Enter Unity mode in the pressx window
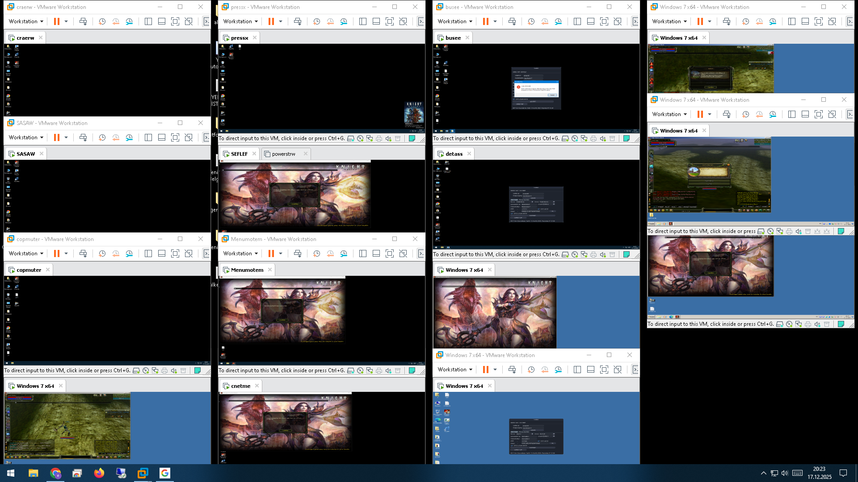 (403, 21)
